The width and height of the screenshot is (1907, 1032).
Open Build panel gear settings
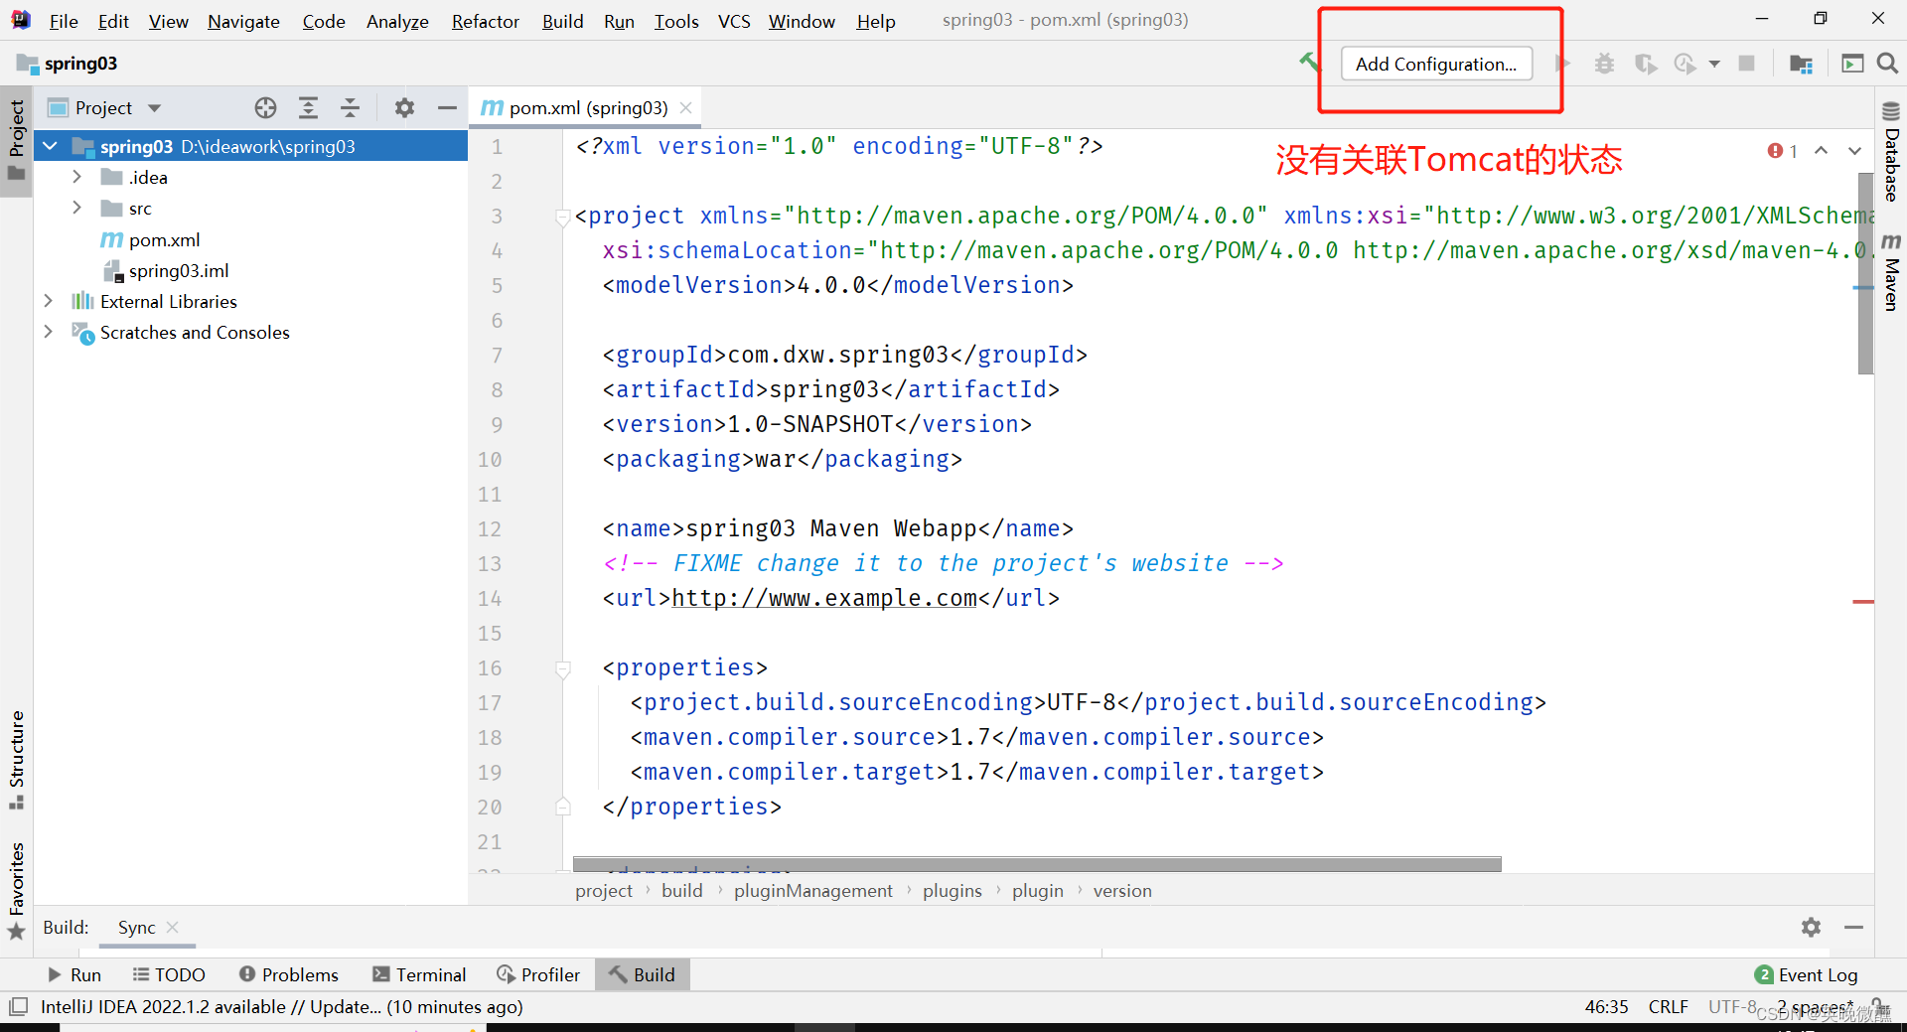click(x=1811, y=927)
